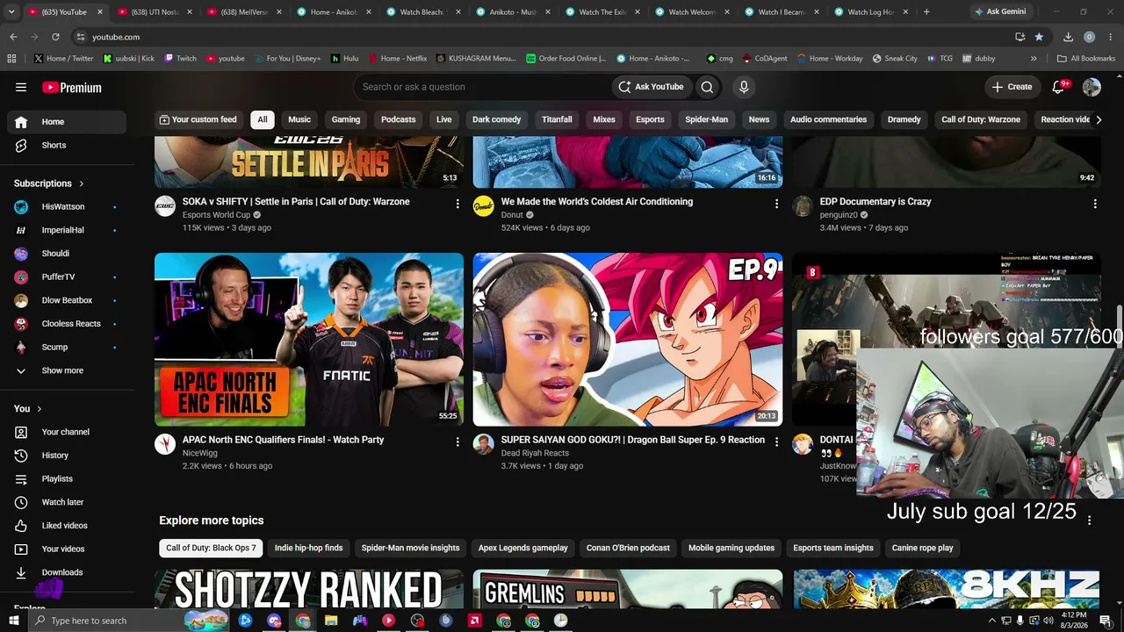Click the Ask YouTube button
Image resolution: width=1124 pixels, height=632 pixels.
click(651, 87)
